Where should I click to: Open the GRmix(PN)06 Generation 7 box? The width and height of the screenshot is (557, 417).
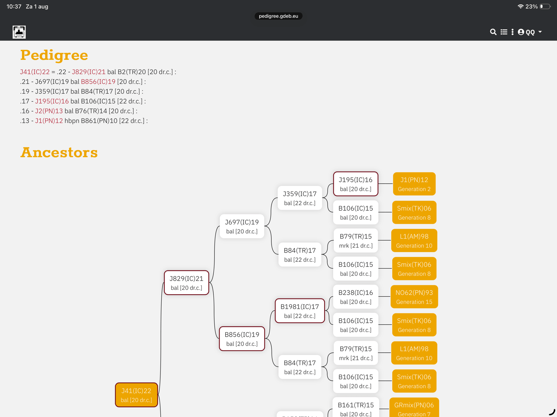pos(414,408)
